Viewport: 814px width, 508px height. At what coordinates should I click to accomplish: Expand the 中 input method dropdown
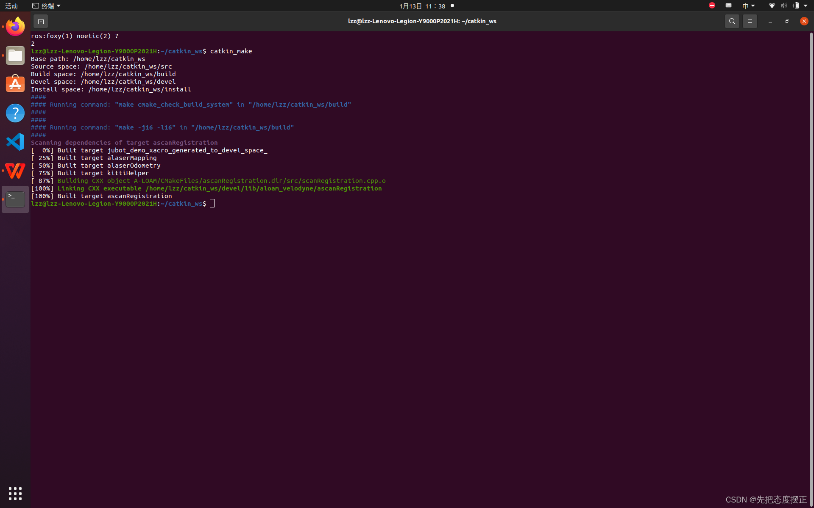click(x=748, y=6)
